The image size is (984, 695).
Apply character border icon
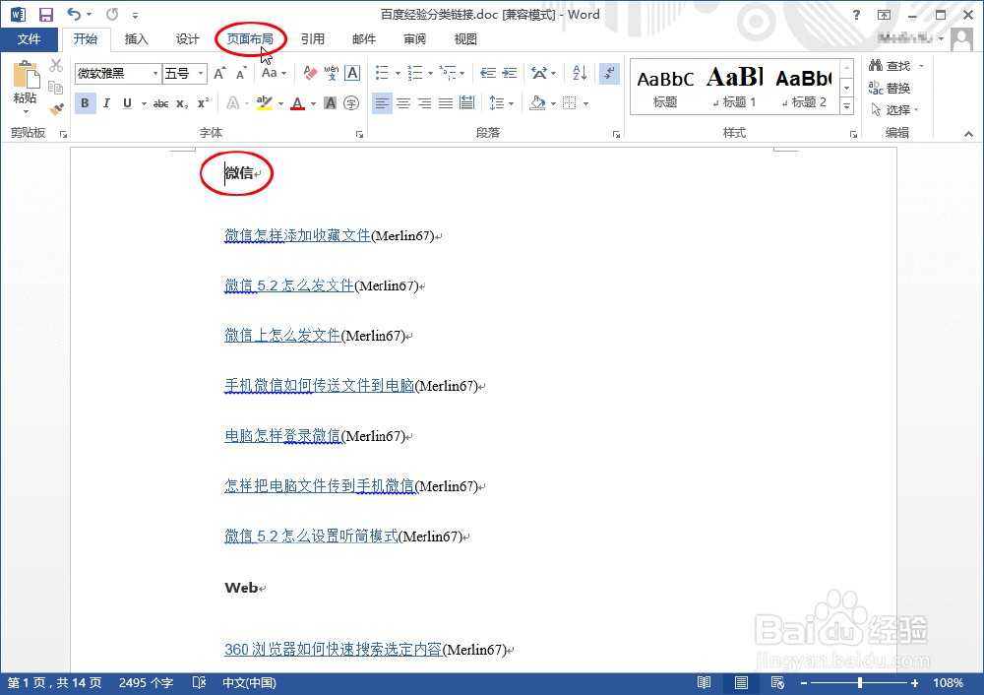pos(352,74)
